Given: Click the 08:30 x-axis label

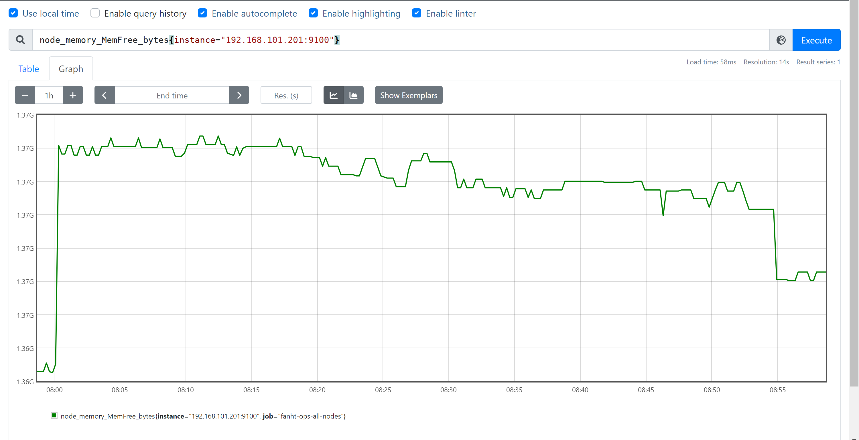Looking at the screenshot, I should (x=448, y=390).
